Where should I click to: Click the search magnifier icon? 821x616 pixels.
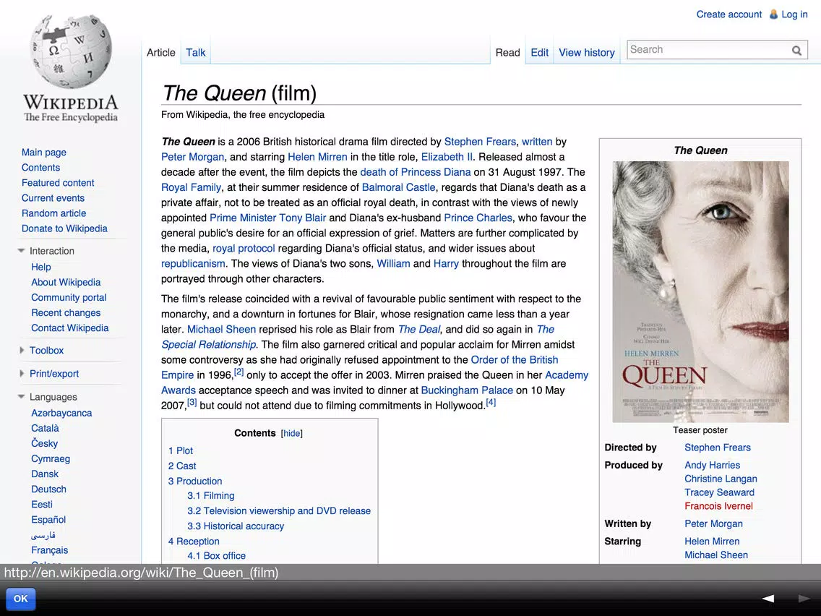796,51
